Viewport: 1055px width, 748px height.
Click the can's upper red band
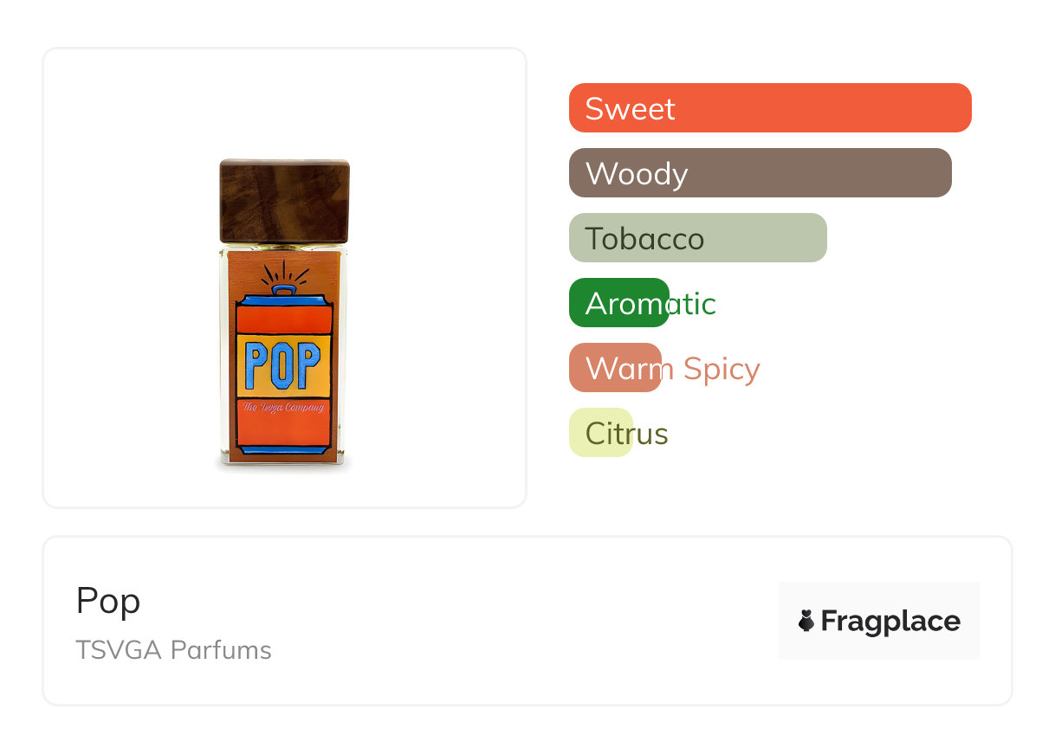point(283,318)
